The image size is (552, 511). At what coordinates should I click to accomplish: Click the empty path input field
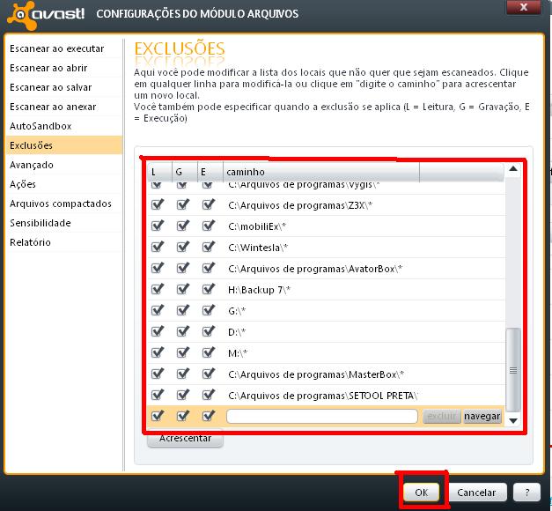point(321,416)
